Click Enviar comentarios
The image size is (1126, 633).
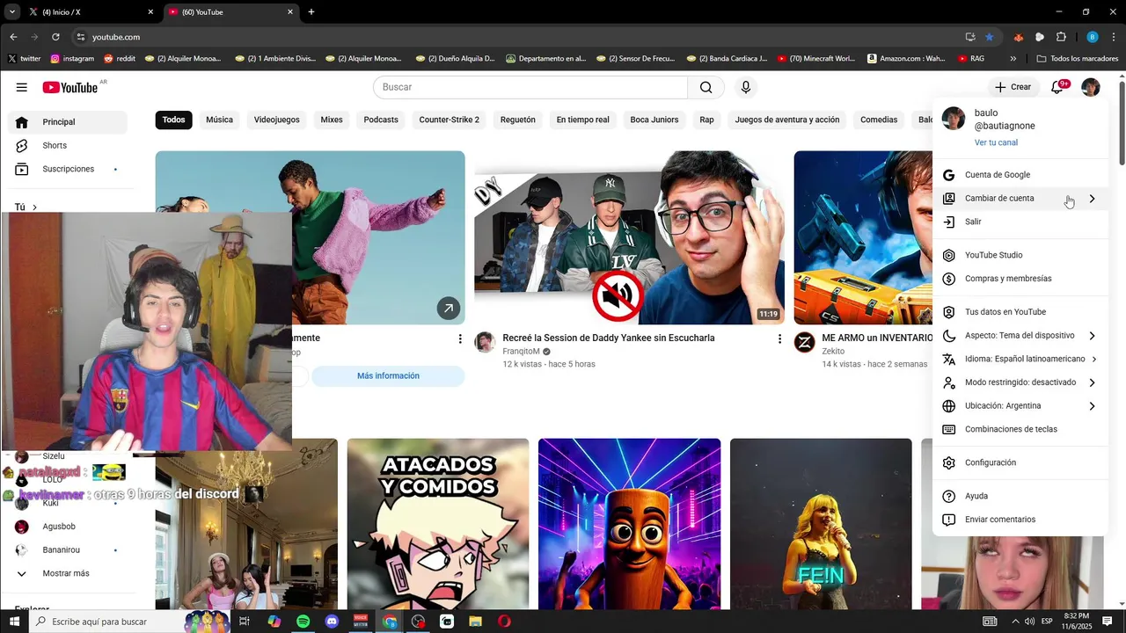click(x=1020, y=520)
